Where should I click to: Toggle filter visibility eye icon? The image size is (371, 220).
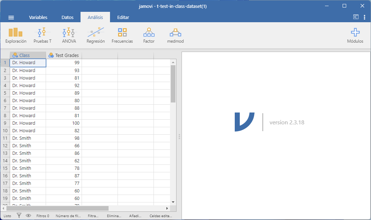pos(28,216)
